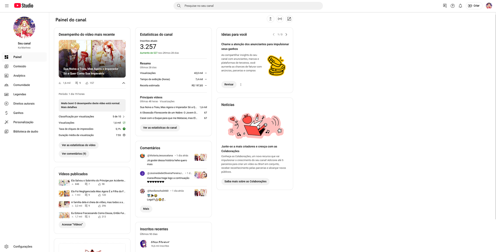Open thumbnail beside havilarocha3460 comment
The height and width of the screenshot is (252, 496).
coord(201,193)
